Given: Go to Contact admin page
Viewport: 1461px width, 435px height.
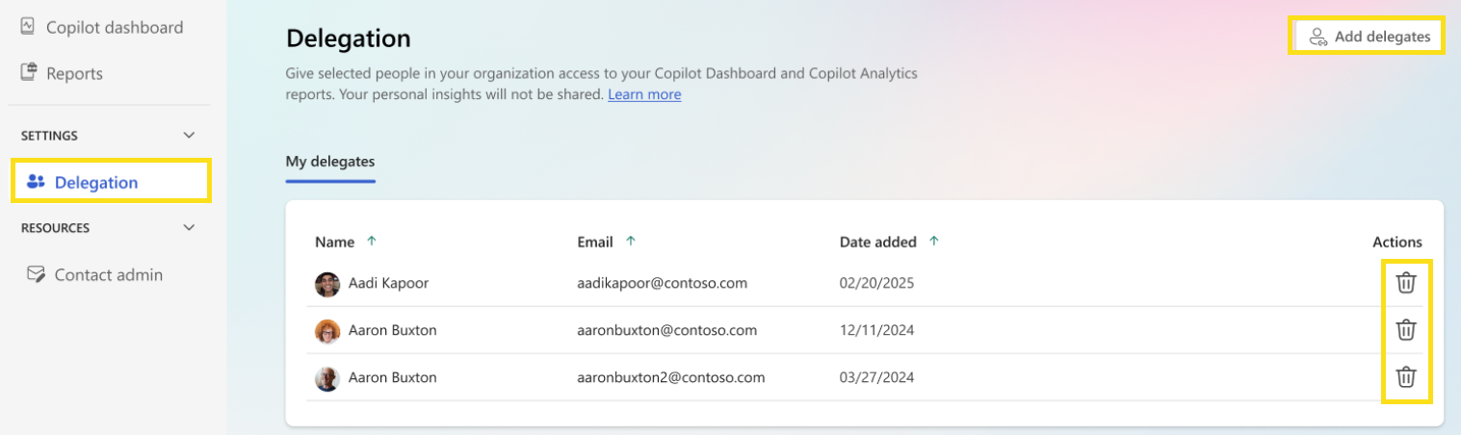Looking at the screenshot, I should pos(108,274).
